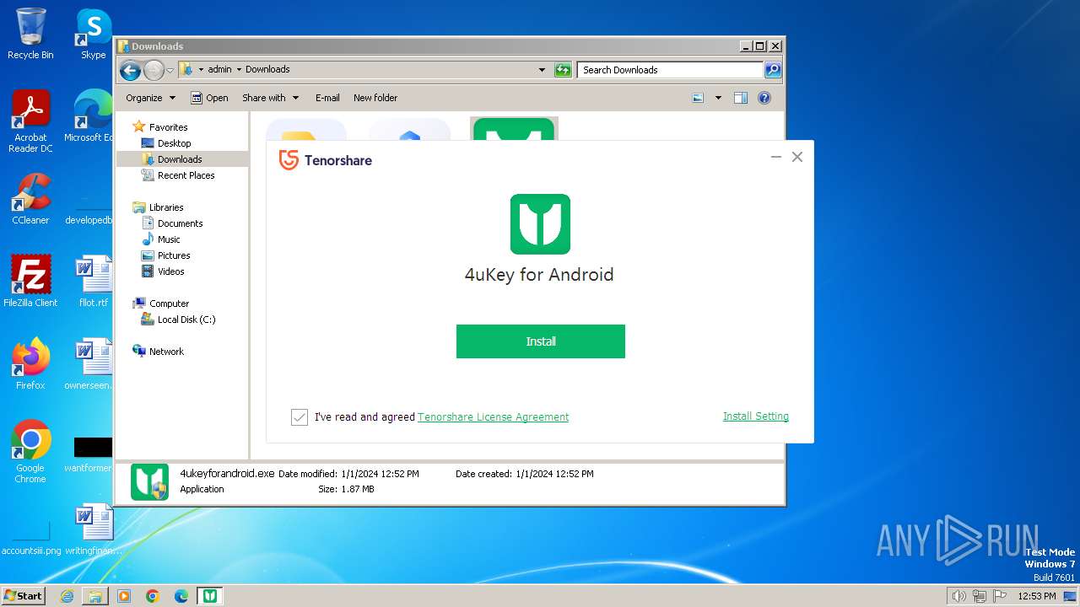
Task: Click Edge in the taskbar
Action: [x=181, y=596]
